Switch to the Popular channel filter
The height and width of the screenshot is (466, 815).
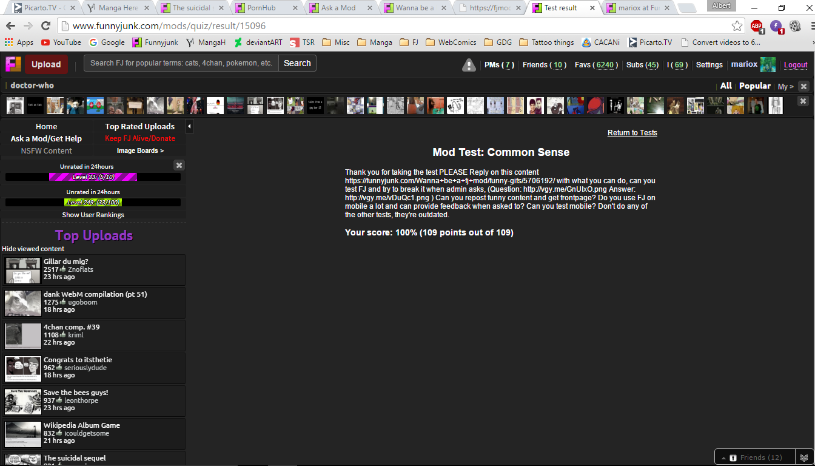click(754, 86)
